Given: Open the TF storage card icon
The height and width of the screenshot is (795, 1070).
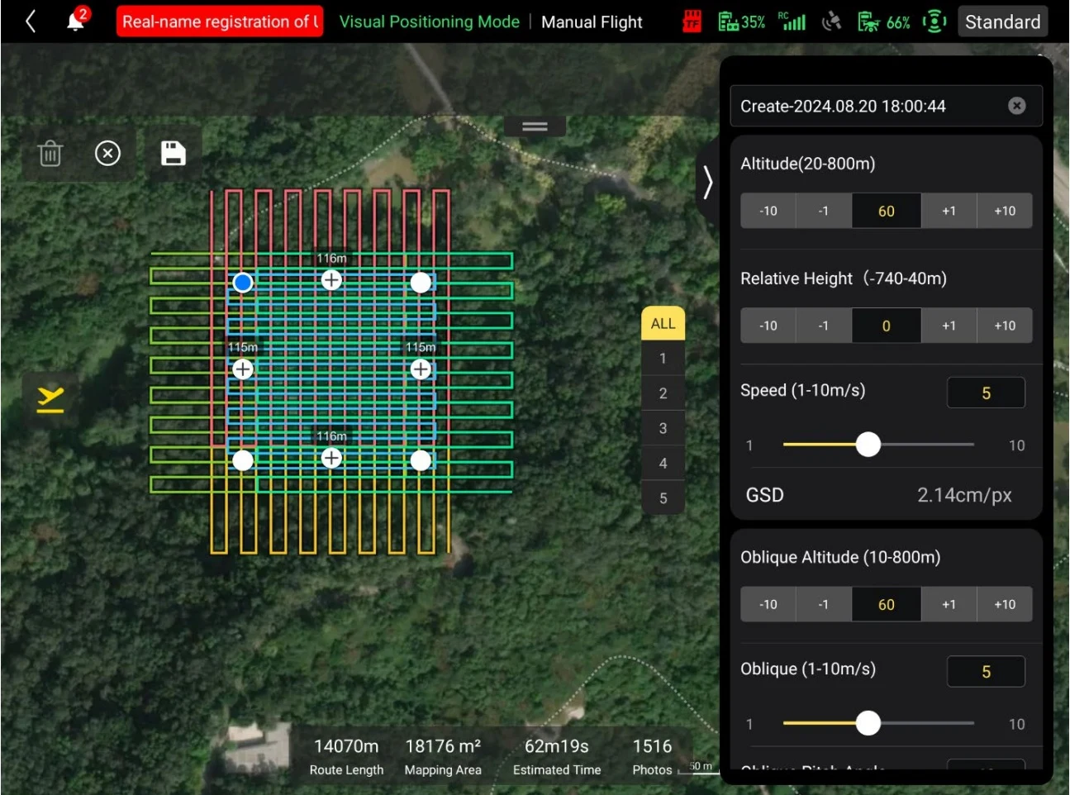Looking at the screenshot, I should pos(692,21).
